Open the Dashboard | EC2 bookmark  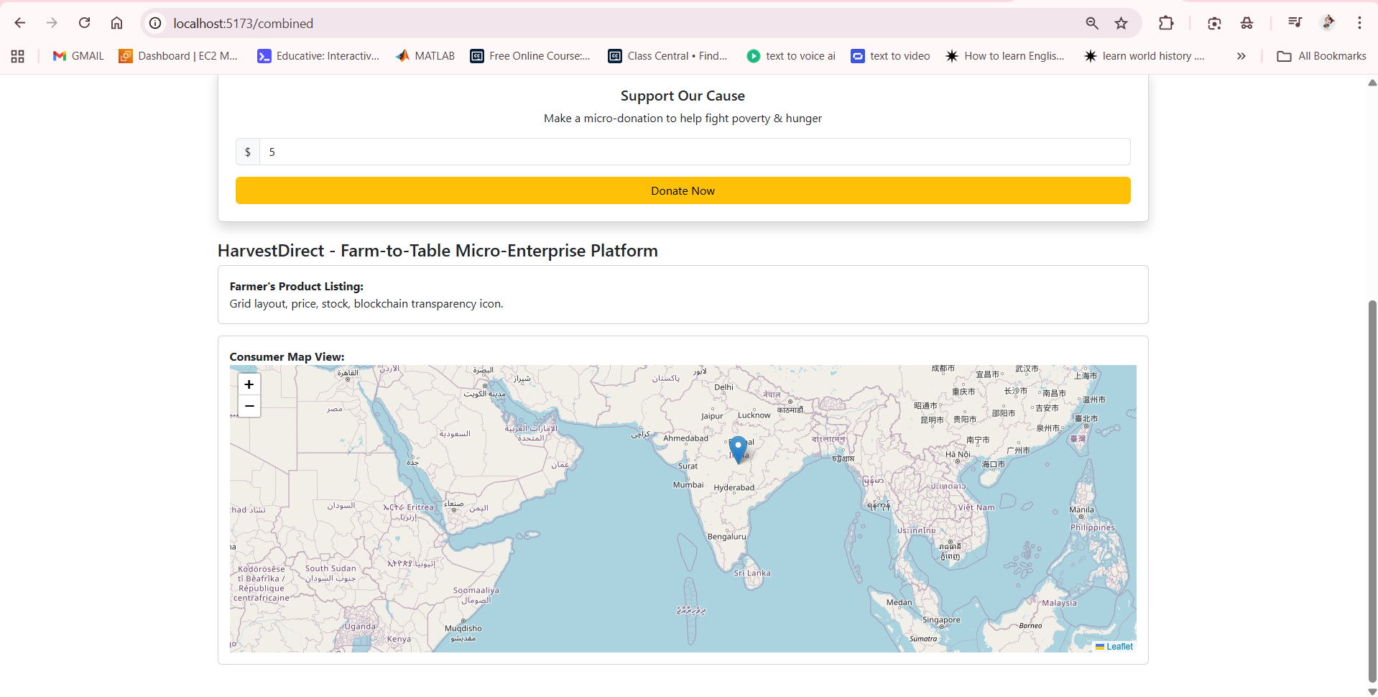[178, 56]
